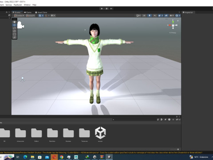Viewport: 213px width, 160px height.
Task: Switch to the Scene tab
Action: click(x=17, y=12)
